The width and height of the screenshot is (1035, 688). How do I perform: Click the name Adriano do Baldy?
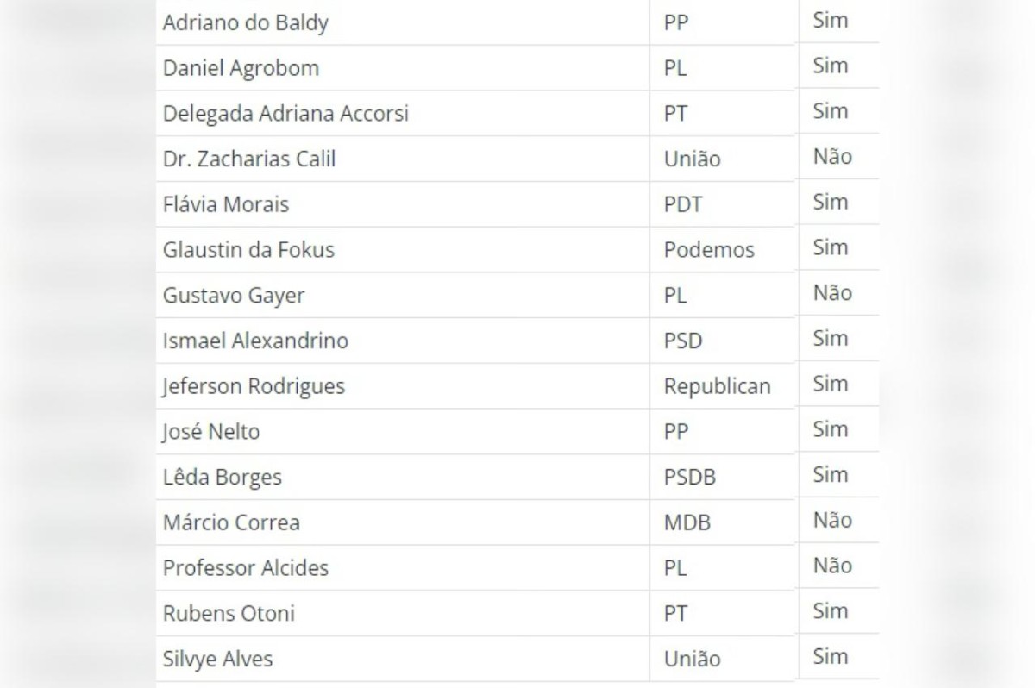[x=246, y=23]
